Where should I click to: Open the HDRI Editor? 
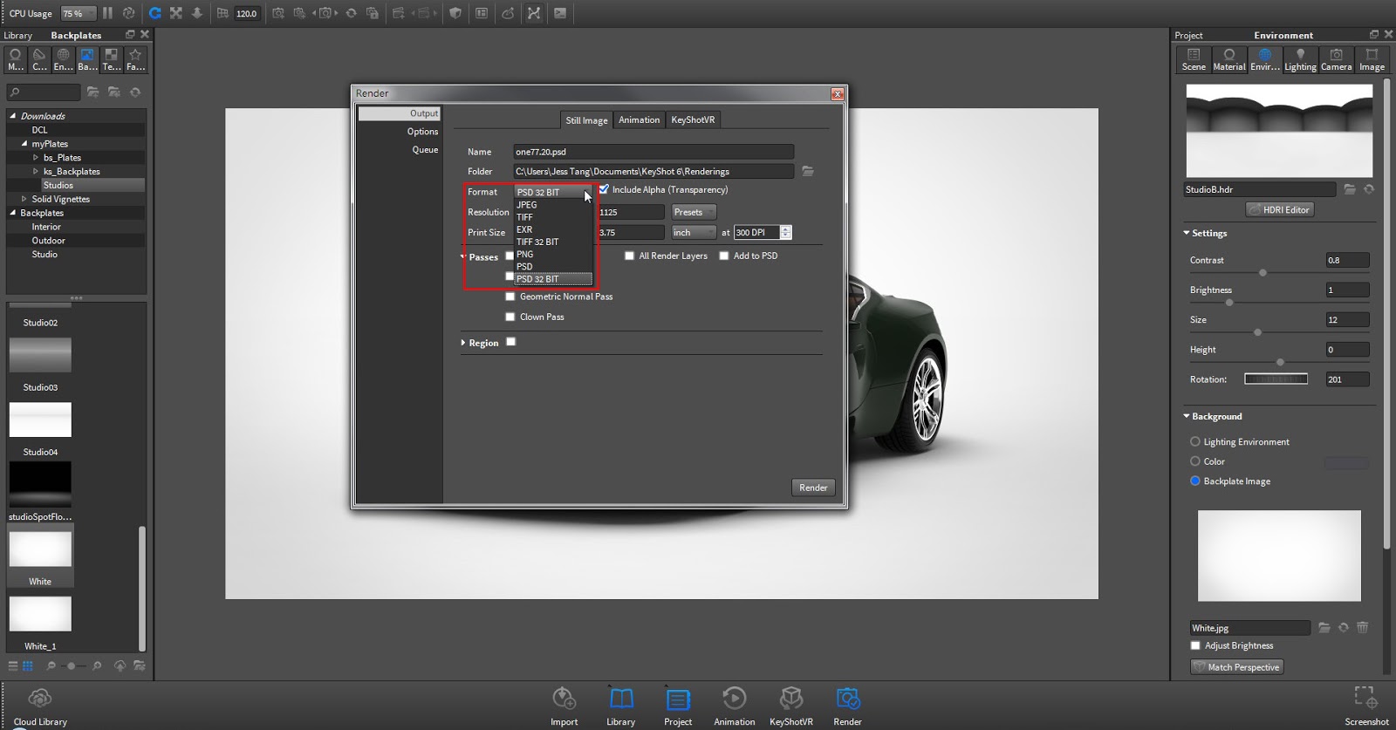1280,209
